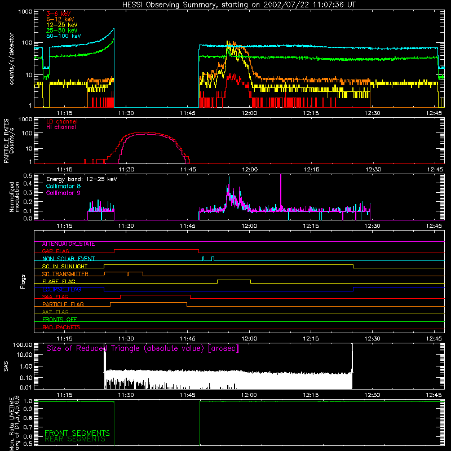Image resolution: width=451 pixels, height=451 pixels.
Task: Click the particle rates LO channel peak
Action: [x=144, y=132]
